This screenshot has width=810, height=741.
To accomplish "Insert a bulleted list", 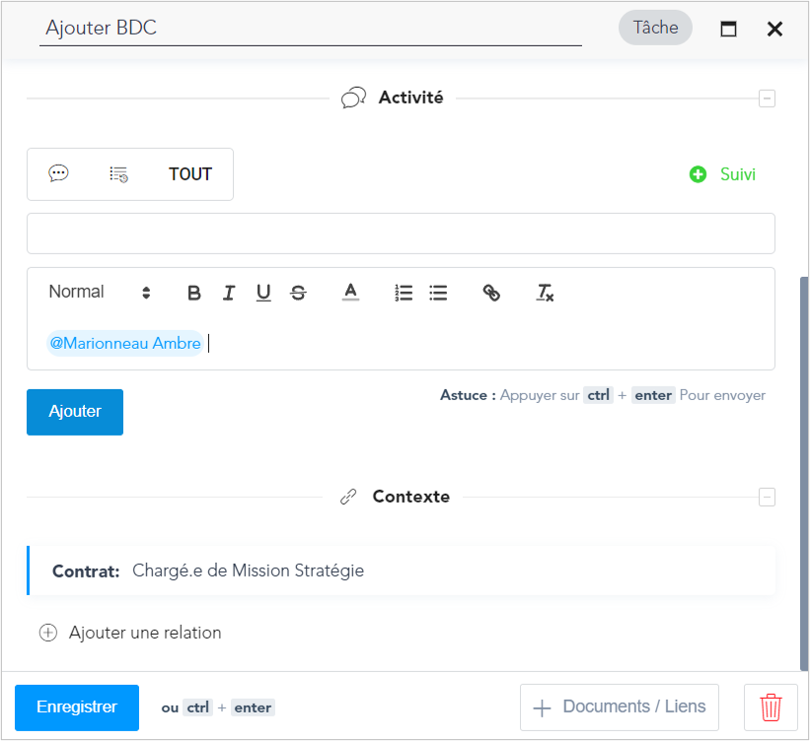I will click(438, 293).
